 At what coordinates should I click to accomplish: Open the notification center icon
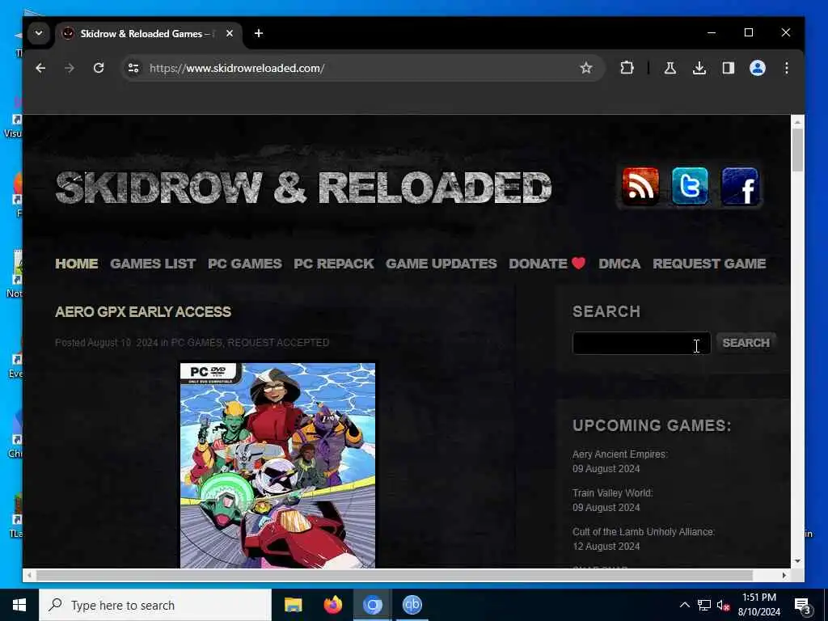803,606
